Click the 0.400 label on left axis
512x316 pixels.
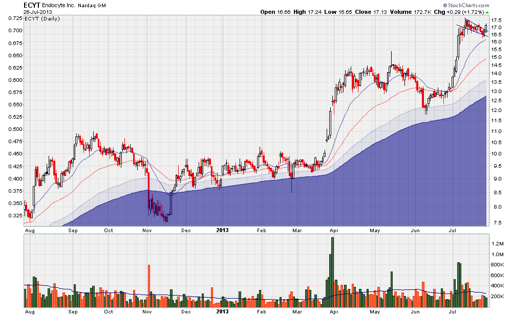15,178
